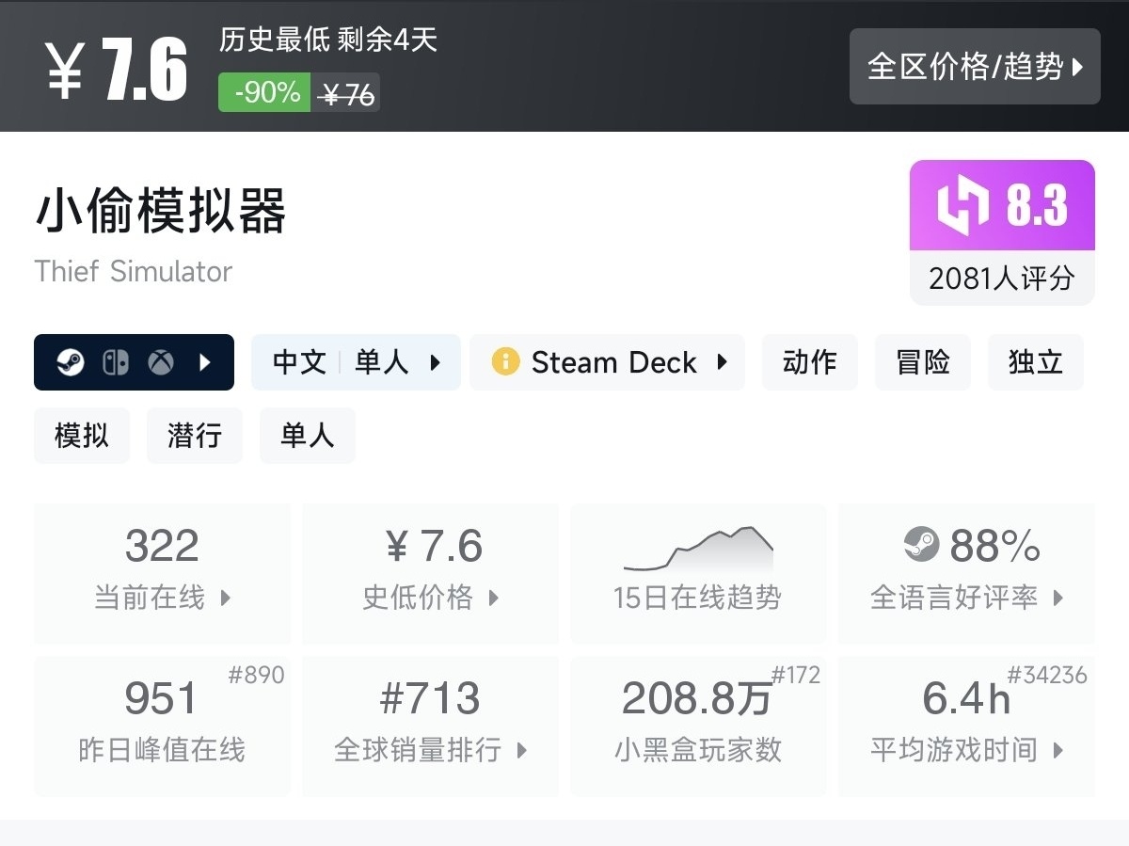Open the 全球销量排行 #713 card
This screenshot has height=846, width=1129.
[x=430, y=726]
